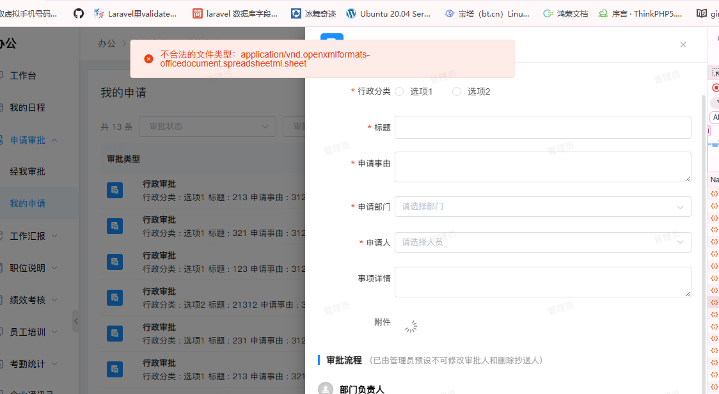The height and width of the screenshot is (394, 719).
Task: Click the error icon in the alert message
Action: [x=148, y=59]
